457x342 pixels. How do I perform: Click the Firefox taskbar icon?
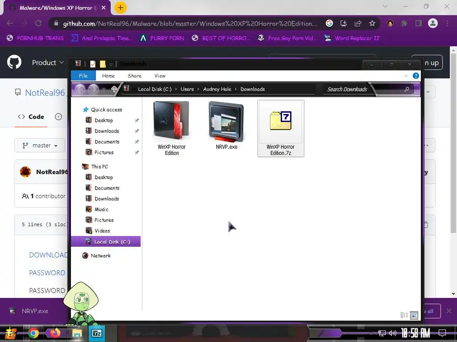[55, 333]
